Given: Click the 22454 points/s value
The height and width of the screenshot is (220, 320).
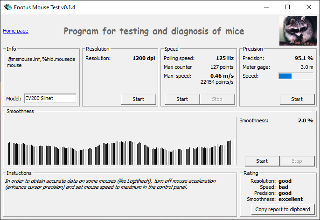Looking at the screenshot, I should click(x=217, y=82).
